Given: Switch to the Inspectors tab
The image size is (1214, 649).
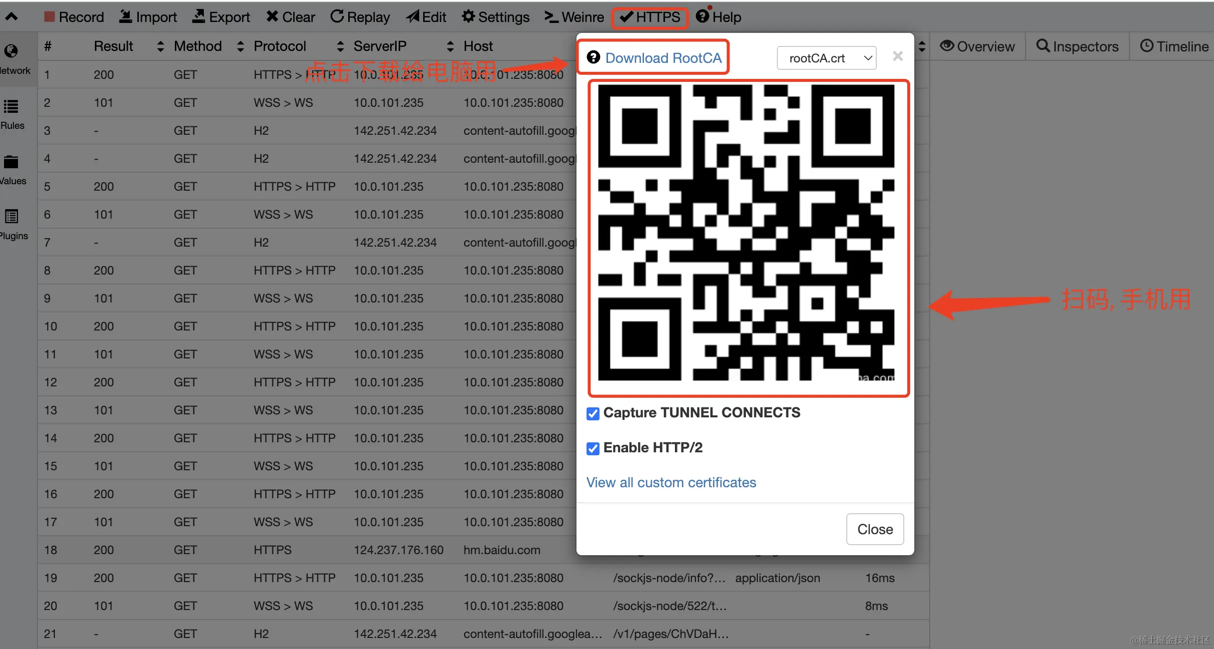Looking at the screenshot, I should point(1077,46).
